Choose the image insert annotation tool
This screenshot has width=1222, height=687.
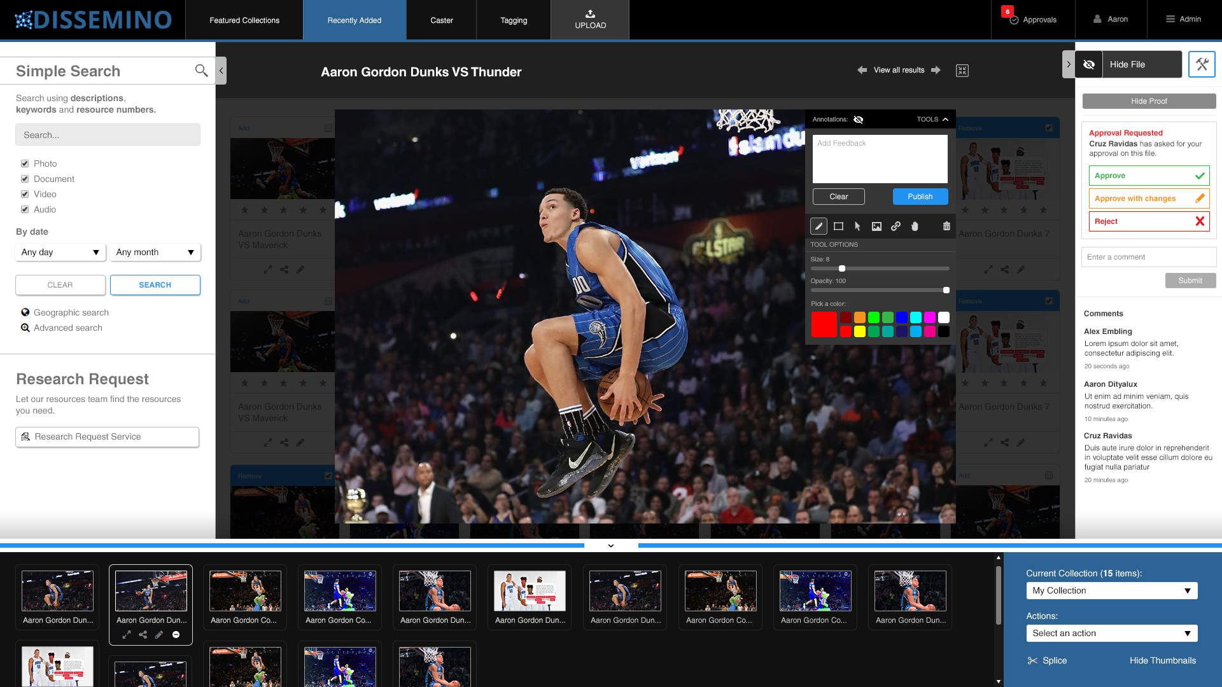(876, 226)
